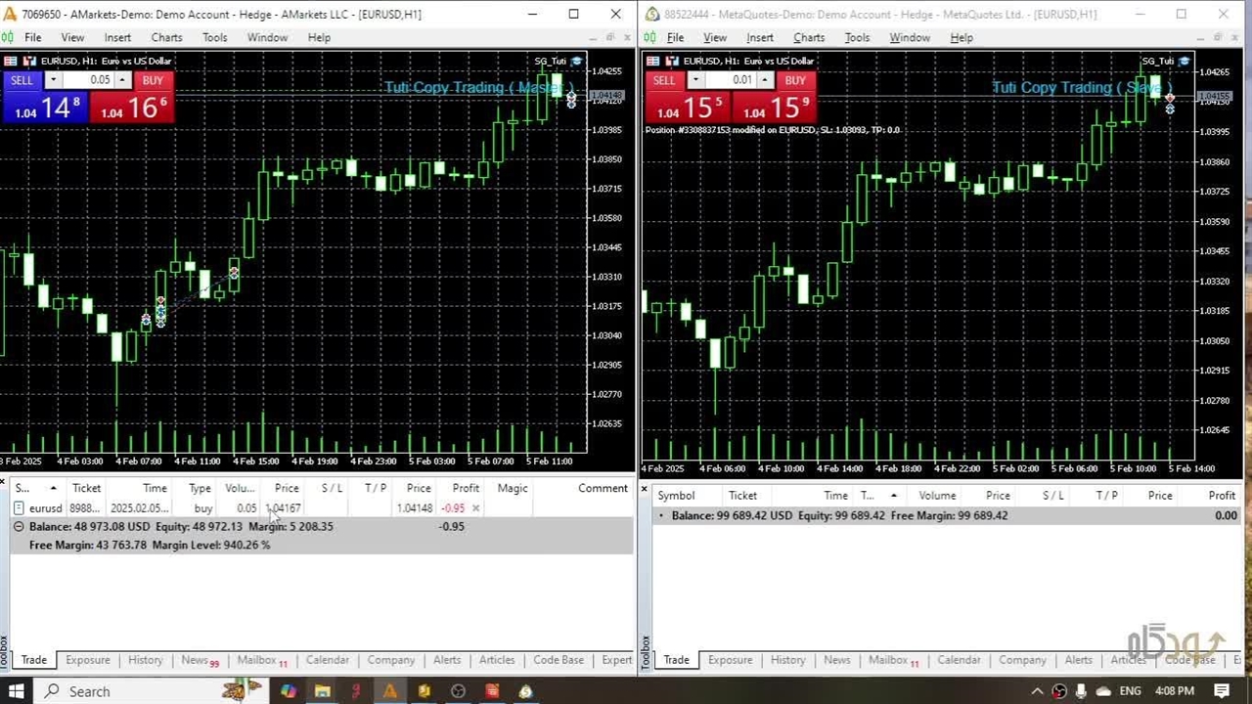The width and height of the screenshot is (1252, 704).
Task: Open File Explorer from the Windows taskbar
Action: pyautogui.click(x=322, y=691)
